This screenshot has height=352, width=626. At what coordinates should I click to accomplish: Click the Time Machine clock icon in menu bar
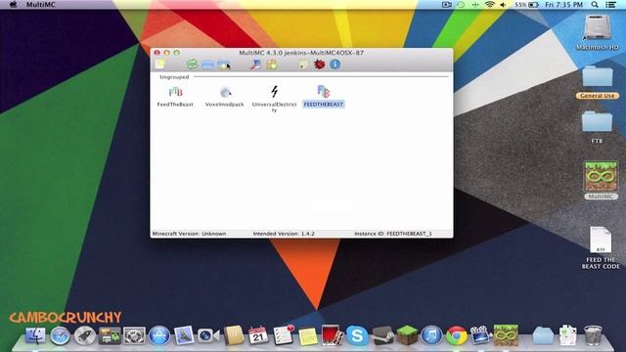coord(461,5)
